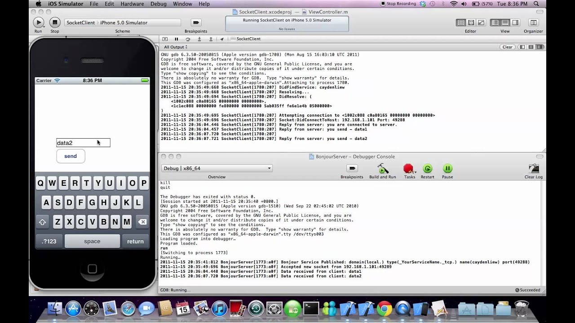Select the Standard editor button
The height and width of the screenshot is (323, 575).
(460, 22)
